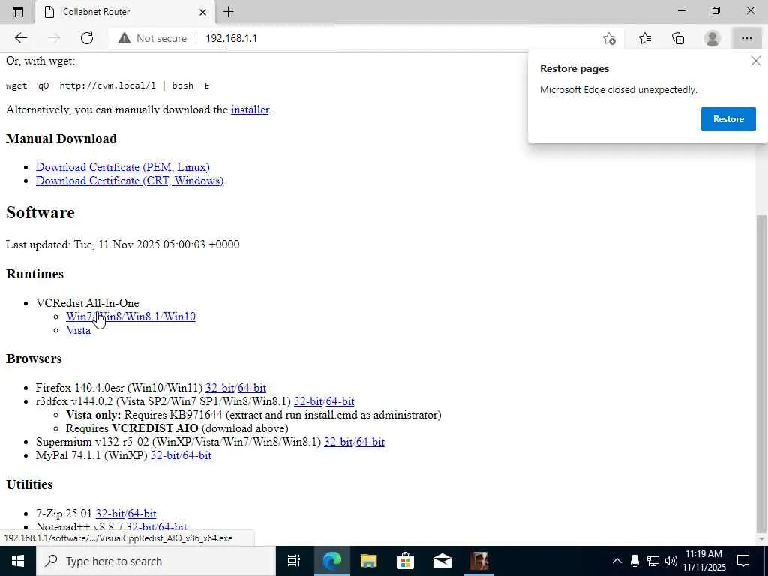This screenshot has width=768, height=576.
Task: Open the user profile menu
Action: coord(712,38)
